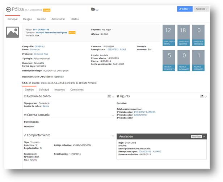The width and height of the screenshot is (223, 182).
Task: Go back using the circled arrow icon
Action: (8, 9)
